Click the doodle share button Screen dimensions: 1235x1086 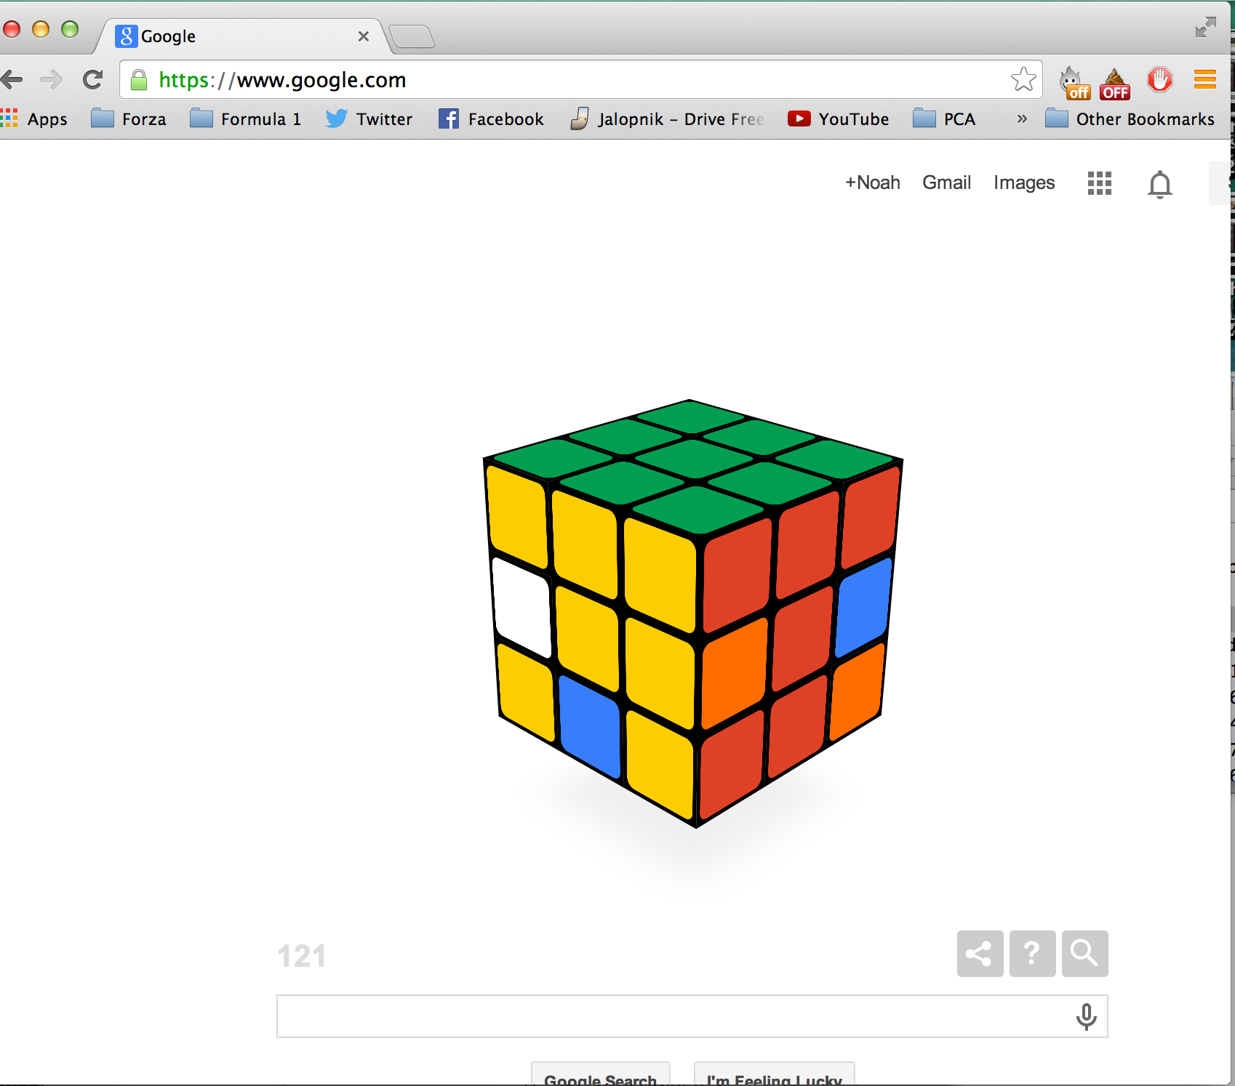tap(980, 953)
